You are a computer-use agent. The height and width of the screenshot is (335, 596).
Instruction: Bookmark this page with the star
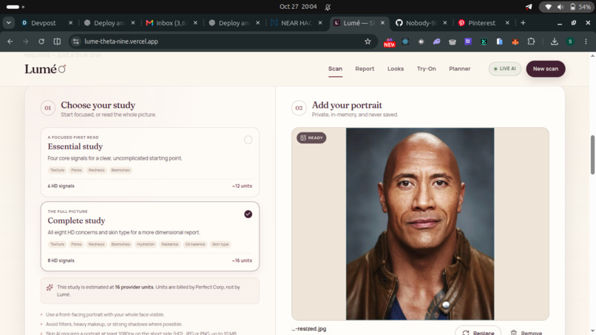pos(368,41)
